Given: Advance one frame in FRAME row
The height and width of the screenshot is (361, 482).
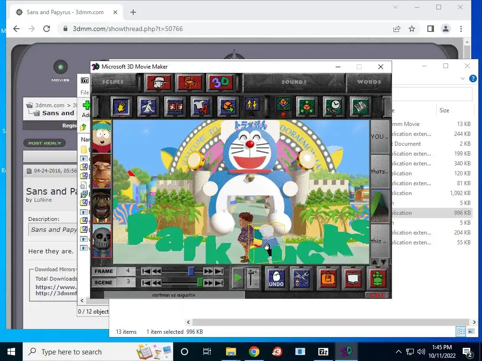Looking at the screenshot, I should [x=208, y=271].
